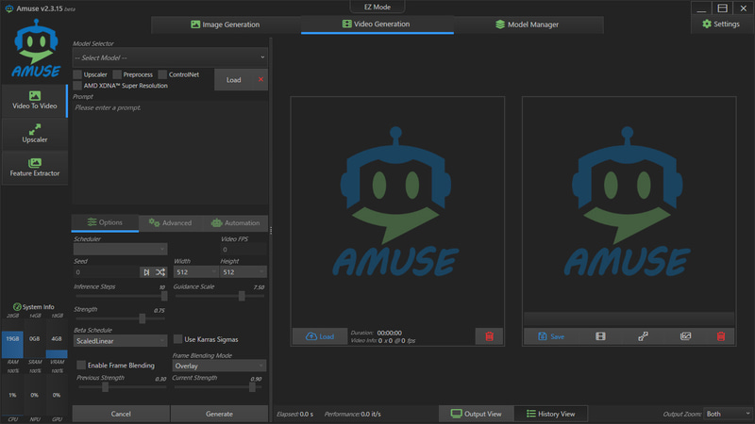755x424 pixels.
Task: Switch to Output View
Action: pos(477,414)
